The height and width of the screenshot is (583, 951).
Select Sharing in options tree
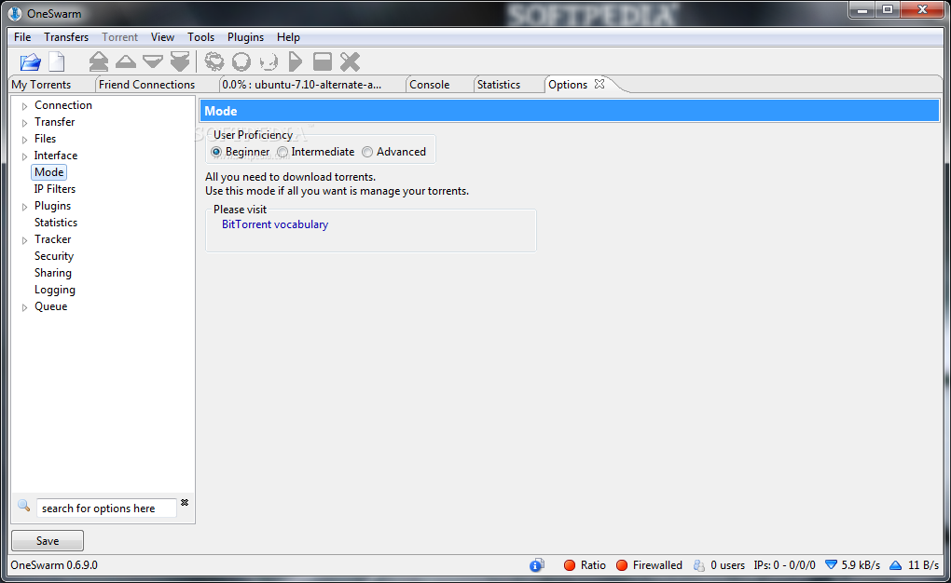click(x=53, y=273)
